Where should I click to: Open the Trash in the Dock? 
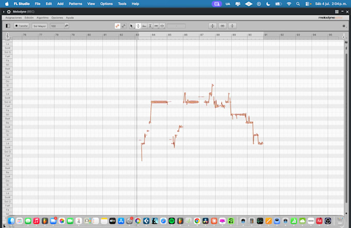tap(340, 221)
